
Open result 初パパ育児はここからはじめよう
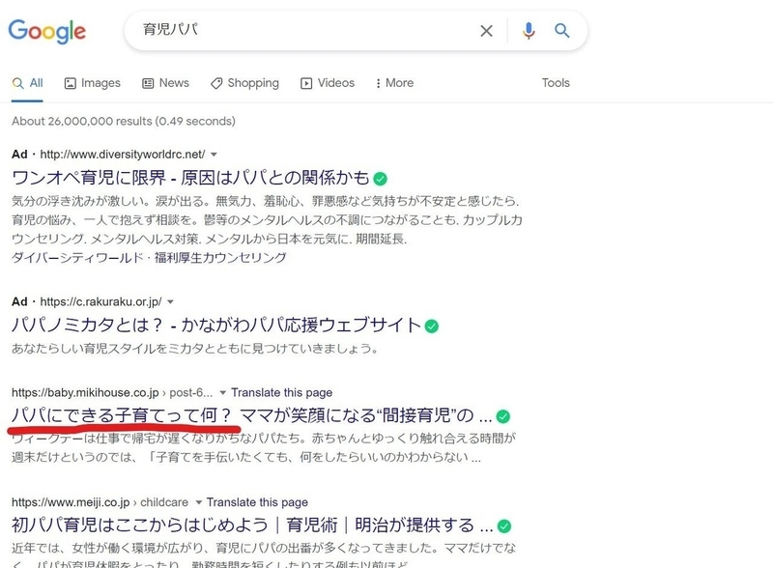point(252,525)
